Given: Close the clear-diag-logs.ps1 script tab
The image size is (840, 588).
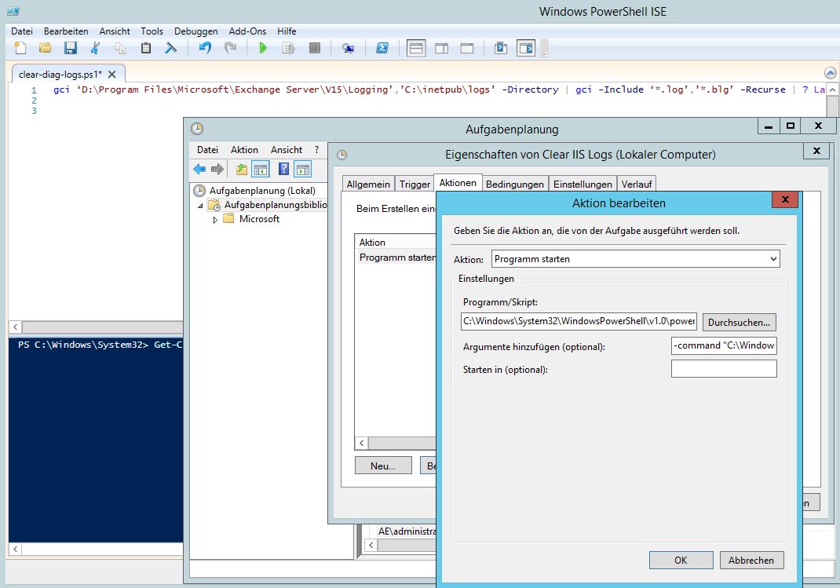Looking at the screenshot, I should [x=111, y=74].
